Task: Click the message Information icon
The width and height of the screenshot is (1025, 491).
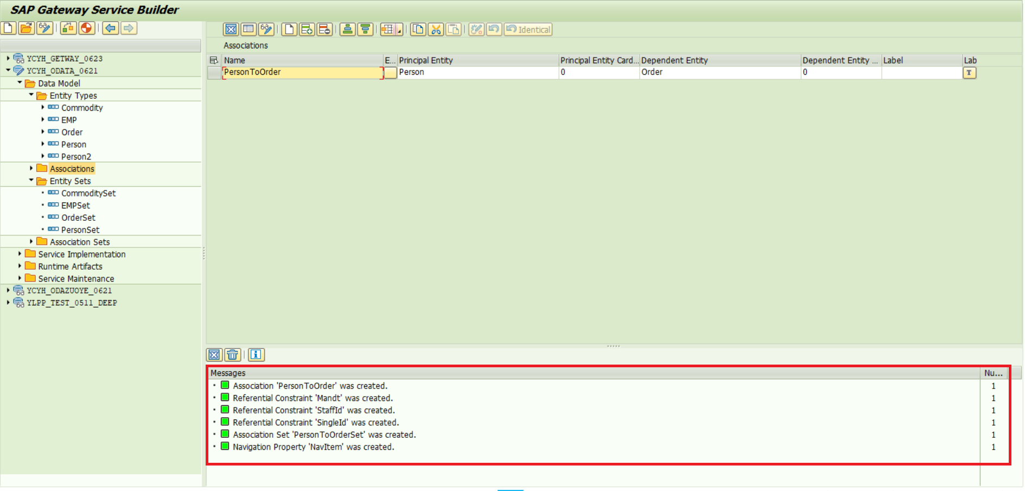Action: tap(256, 355)
